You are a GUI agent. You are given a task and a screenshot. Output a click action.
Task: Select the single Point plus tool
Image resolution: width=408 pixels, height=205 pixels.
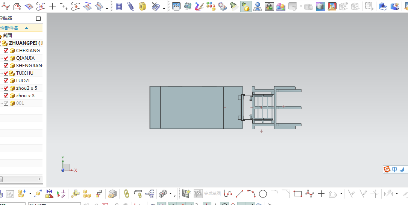pyautogui.click(x=52, y=6)
